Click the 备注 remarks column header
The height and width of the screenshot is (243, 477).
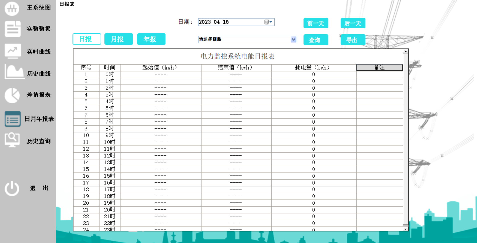point(379,67)
